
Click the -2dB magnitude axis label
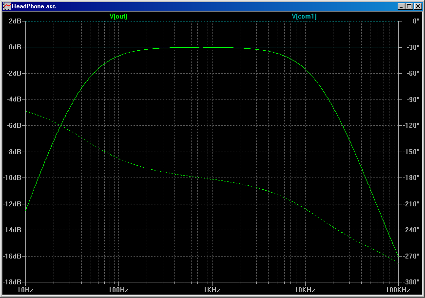pyautogui.click(x=14, y=73)
